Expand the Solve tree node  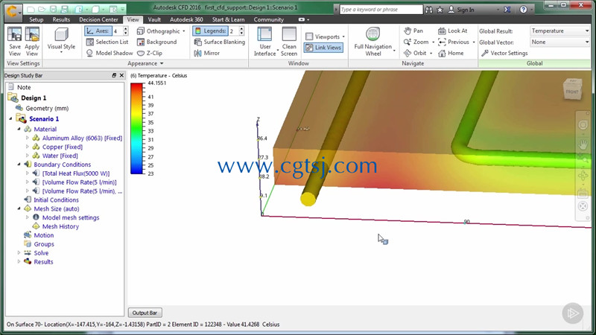tap(19, 252)
